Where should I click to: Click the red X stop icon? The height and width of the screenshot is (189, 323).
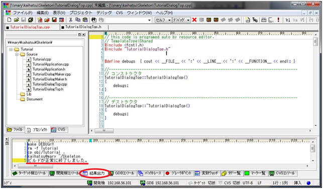[x=194, y=20]
